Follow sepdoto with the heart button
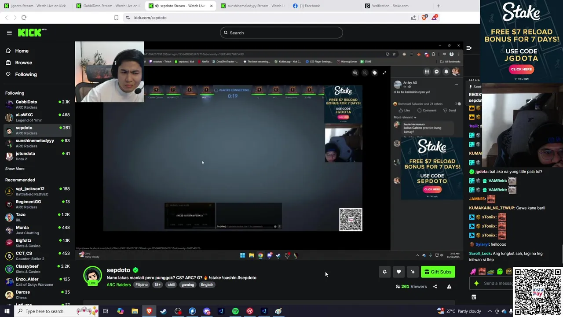 (398, 272)
